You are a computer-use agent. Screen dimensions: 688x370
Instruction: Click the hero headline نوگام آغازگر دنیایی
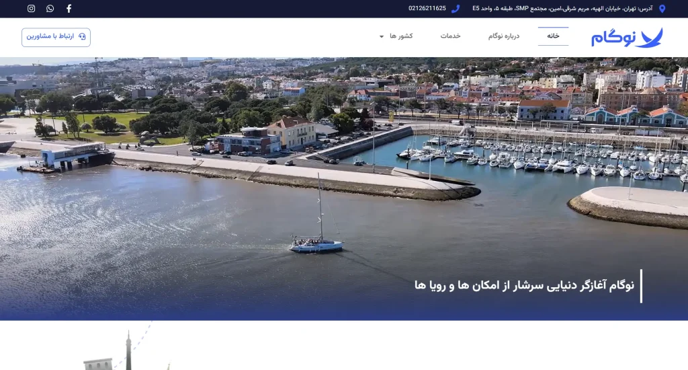(x=524, y=286)
